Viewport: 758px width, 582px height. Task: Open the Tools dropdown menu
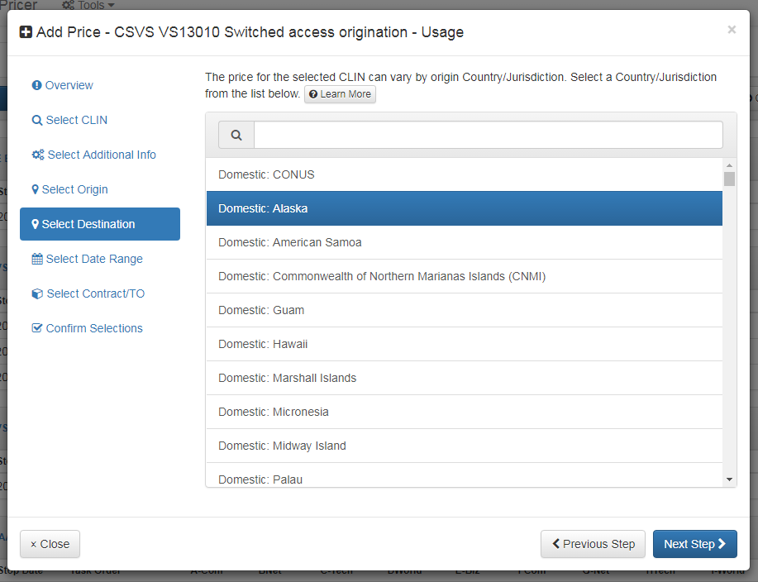point(87,5)
